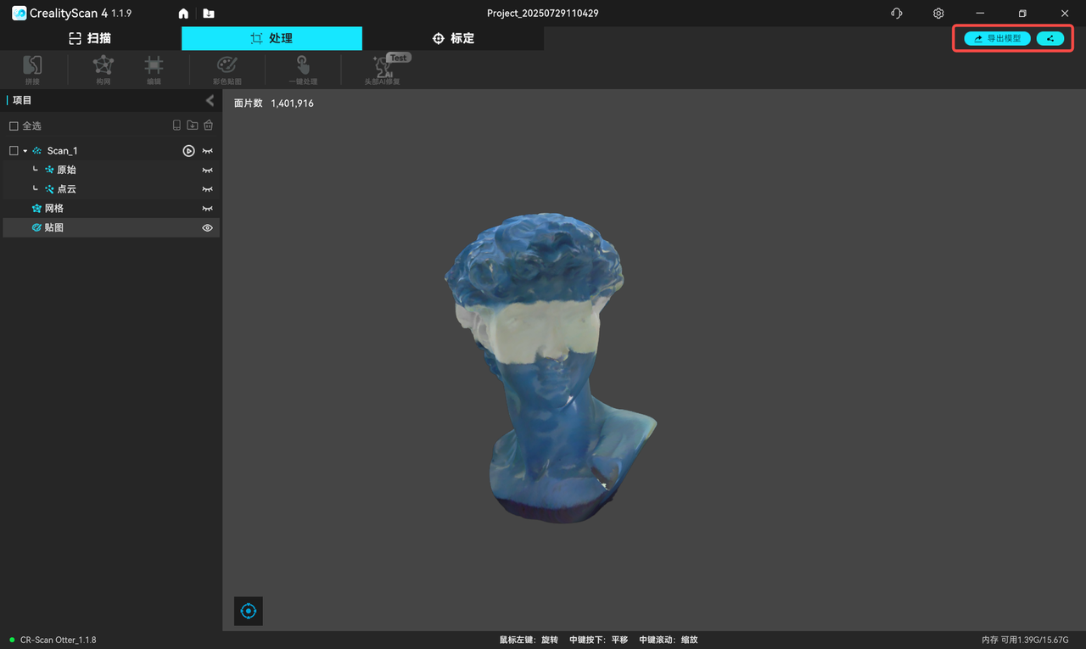Screen dimensions: 1086x649
Task: Click the 中键按下: 平移 hint
Action: (599, 640)
